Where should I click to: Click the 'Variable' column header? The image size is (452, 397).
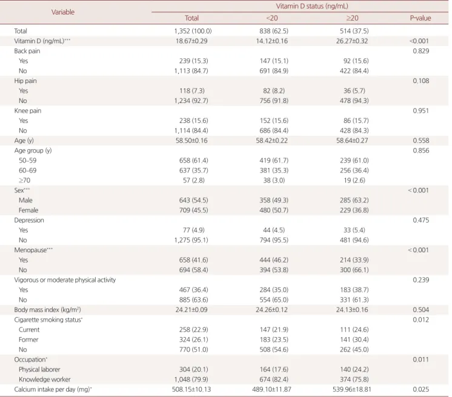coord(63,12)
